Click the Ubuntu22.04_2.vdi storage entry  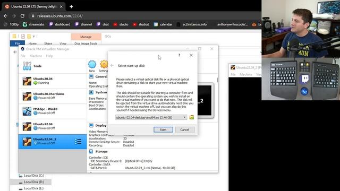(150, 168)
